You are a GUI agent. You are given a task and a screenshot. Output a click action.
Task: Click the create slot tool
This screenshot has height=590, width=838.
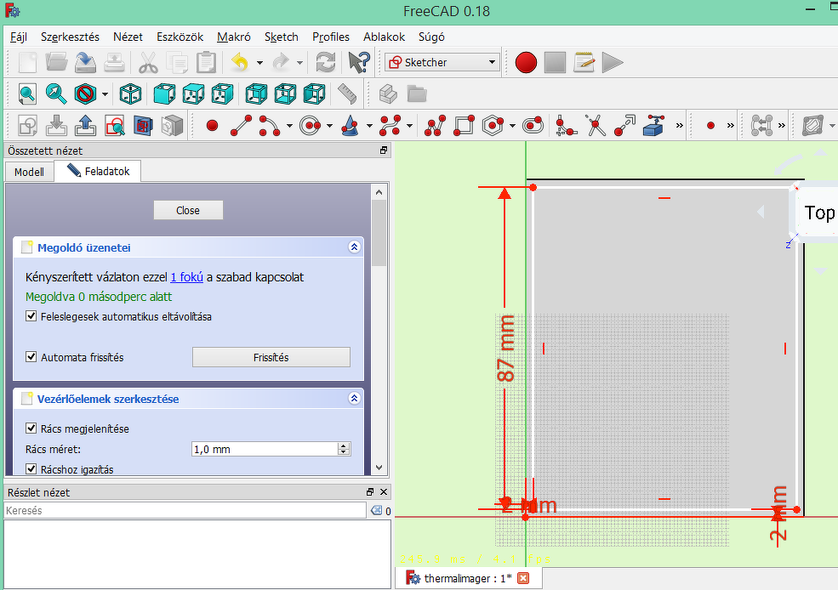coord(533,126)
